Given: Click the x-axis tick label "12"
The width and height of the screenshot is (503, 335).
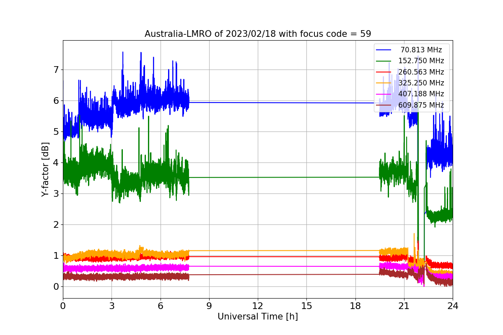Looking at the screenshot, I should [x=258, y=306].
